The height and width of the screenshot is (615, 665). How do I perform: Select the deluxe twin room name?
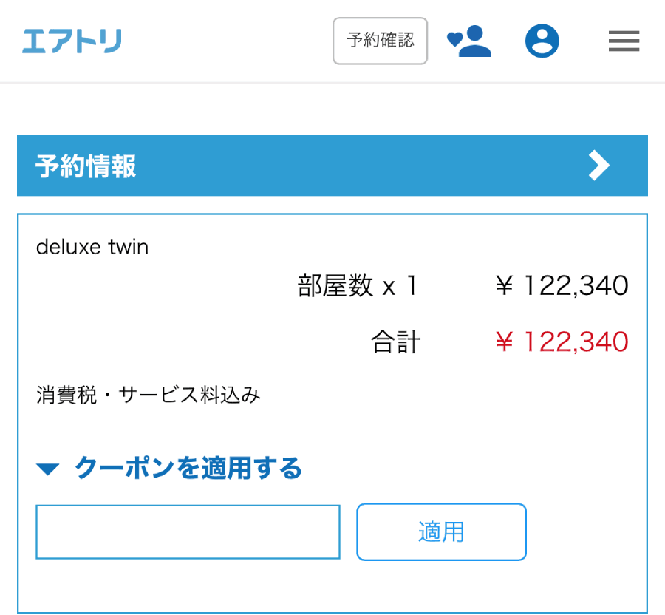click(x=92, y=247)
